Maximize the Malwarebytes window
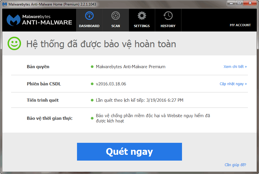The width and height of the screenshot is (259, 174). (x=239, y=3)
